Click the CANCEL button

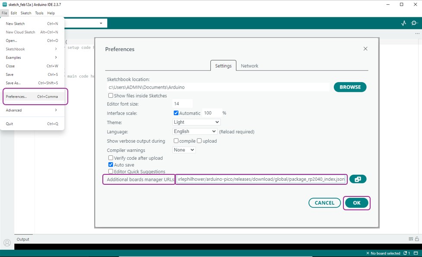(324, 203)
